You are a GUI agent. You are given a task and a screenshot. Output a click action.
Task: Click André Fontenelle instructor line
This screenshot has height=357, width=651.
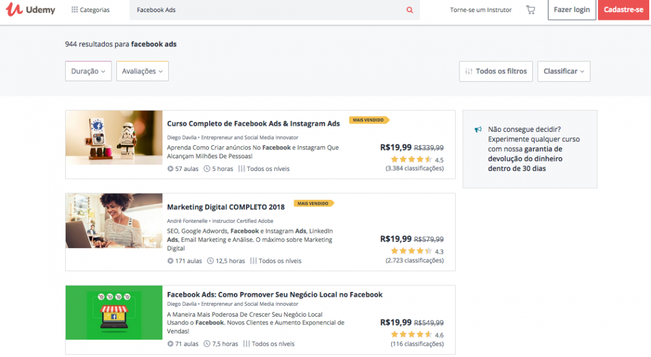click(220, 221)
